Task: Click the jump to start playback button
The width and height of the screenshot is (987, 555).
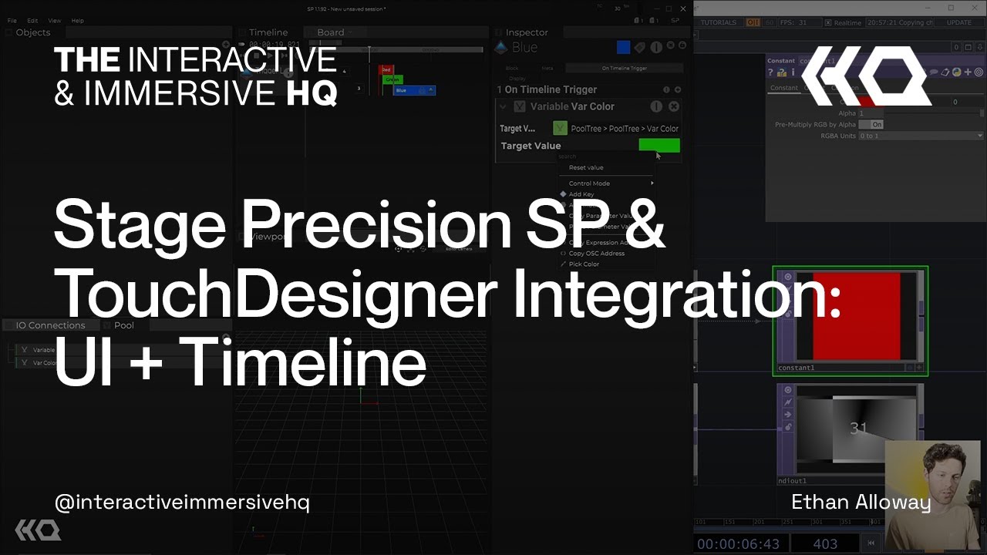Action: [872, 543]
